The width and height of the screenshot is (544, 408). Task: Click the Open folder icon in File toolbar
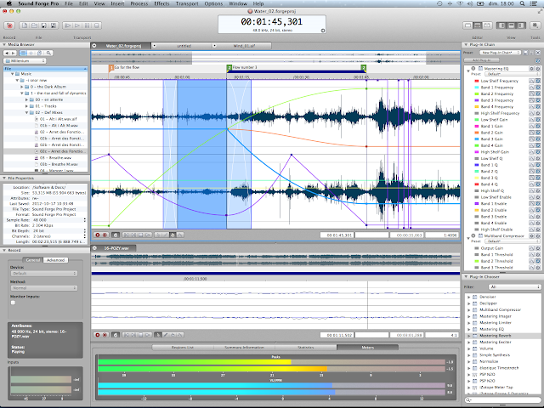tap(34, 25)
